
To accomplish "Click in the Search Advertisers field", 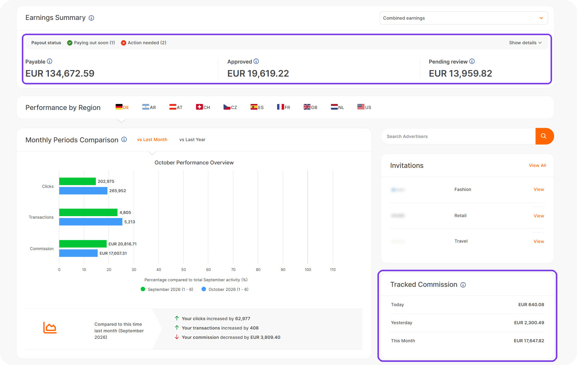I will pyautogui.click(x=458, y=136).
